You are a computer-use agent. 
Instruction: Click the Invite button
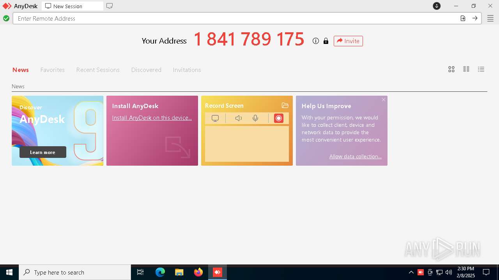click(x=348, y=41)
